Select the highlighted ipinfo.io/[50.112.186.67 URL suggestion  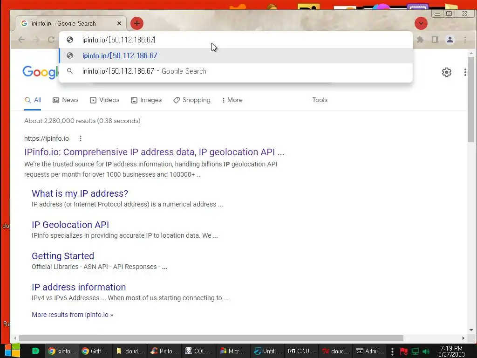(236, 56)
